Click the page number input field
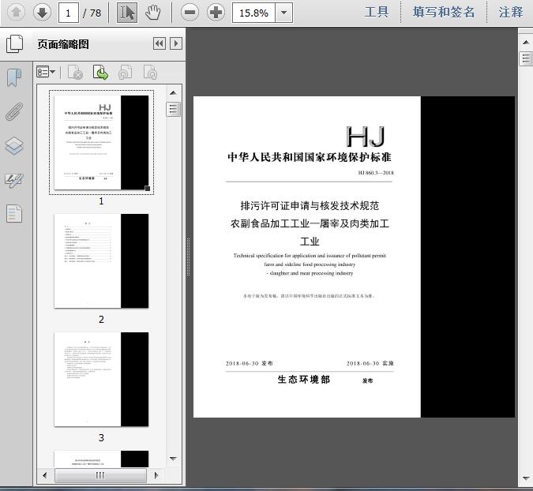 click(69, 13)
